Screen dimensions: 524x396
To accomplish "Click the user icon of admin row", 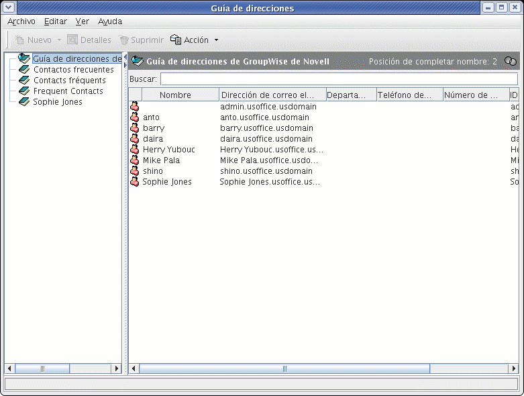I will click(135, 106).
